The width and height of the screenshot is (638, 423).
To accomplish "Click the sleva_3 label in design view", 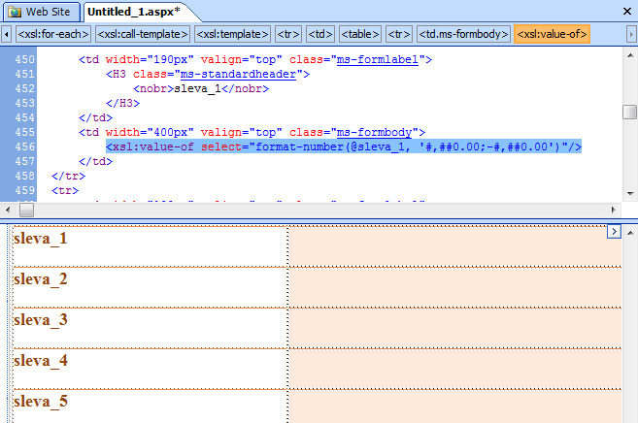I will [x=40, y=320].
